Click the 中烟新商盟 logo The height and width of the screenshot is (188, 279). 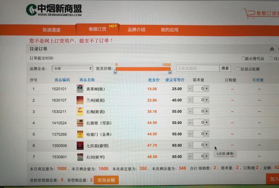click(x=54, y=10)
